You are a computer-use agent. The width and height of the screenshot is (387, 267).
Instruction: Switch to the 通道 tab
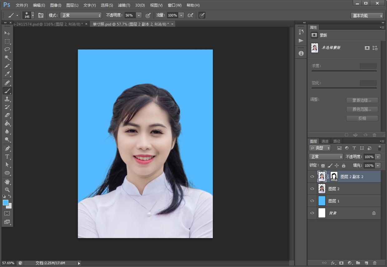325,141
